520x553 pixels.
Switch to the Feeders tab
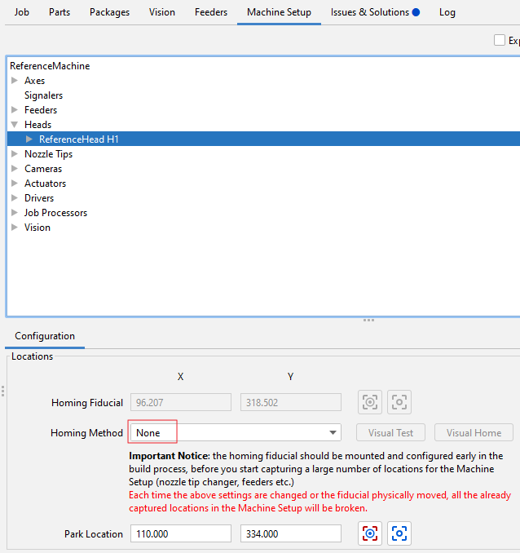[x=211, y=12]
